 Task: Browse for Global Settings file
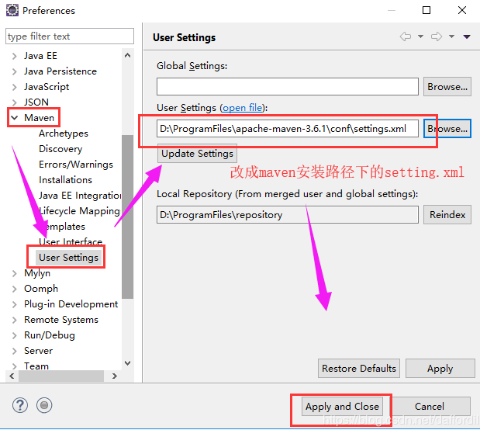(x=447, y=87)
